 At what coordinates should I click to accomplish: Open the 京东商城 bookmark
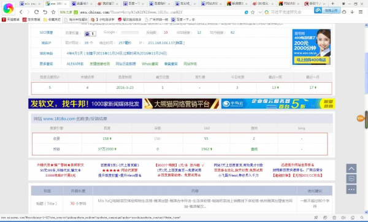pyautogui.click(x=31, y=20)
